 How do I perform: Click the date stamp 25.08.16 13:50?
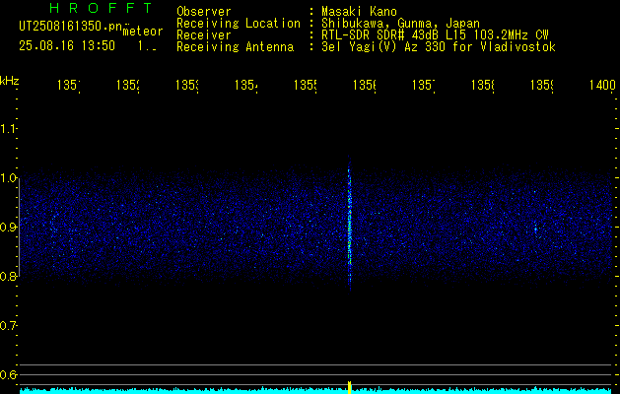(x=67, y=45)
